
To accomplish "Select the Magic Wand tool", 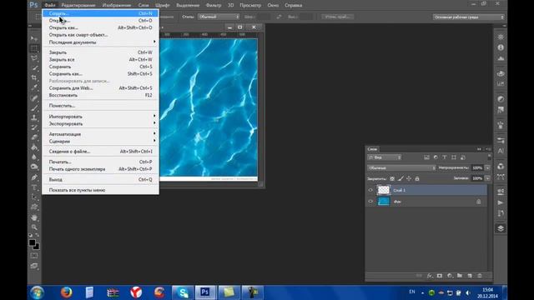I will (34, 68).
